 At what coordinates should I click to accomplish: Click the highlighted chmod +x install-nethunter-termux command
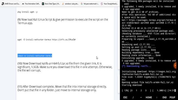(x=35, y=56)
